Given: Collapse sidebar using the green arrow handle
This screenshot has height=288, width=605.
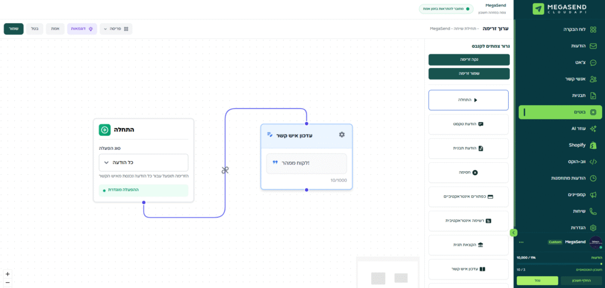Looking at the screenshot, I should 513,233.
